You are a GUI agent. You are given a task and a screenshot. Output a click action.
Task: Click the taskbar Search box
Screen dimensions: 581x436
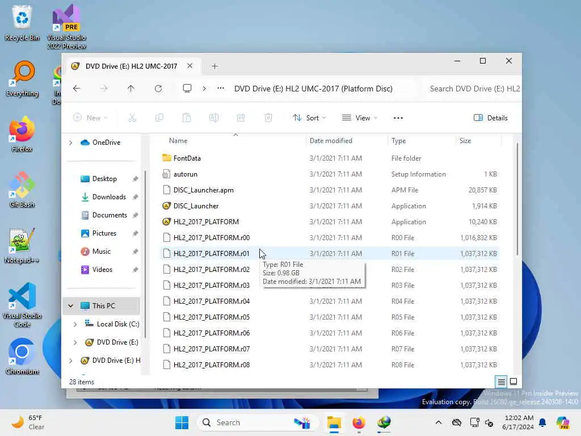(258, 422)
